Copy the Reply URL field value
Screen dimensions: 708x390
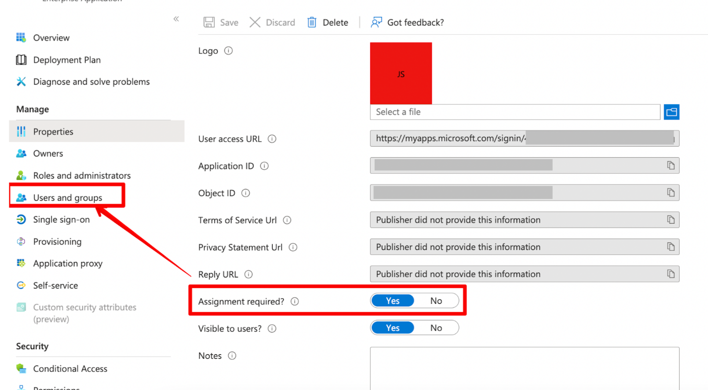(670, 274)
